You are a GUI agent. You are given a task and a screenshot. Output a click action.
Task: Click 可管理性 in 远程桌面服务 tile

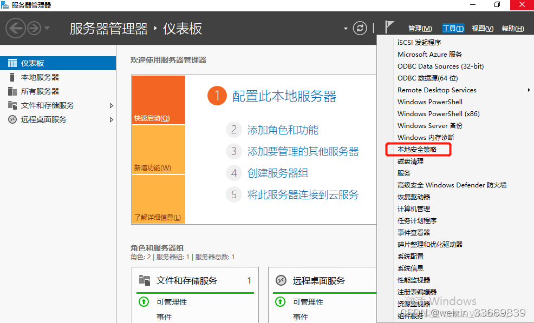308,302
